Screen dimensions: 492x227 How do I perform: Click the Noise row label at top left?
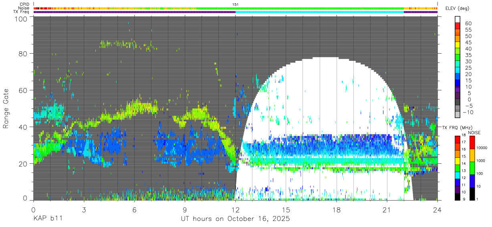tap(24, 8)
